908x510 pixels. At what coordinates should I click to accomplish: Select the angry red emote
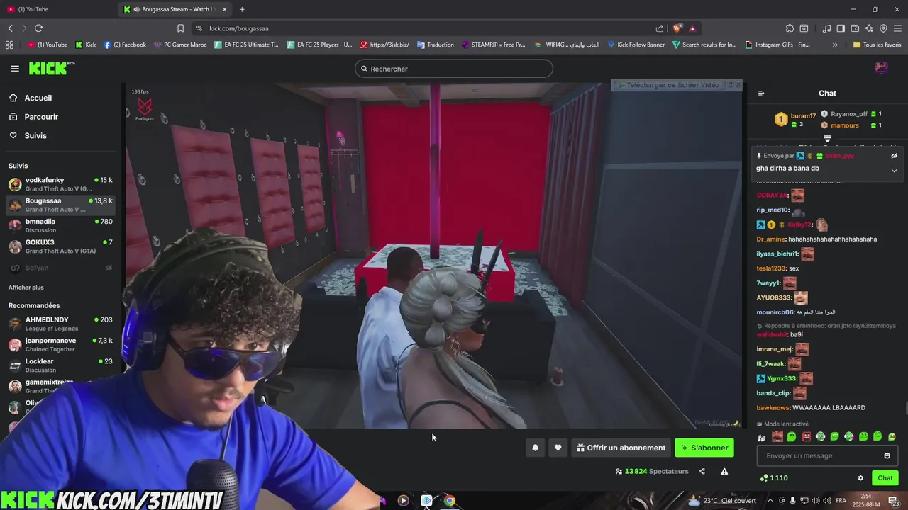806,436
